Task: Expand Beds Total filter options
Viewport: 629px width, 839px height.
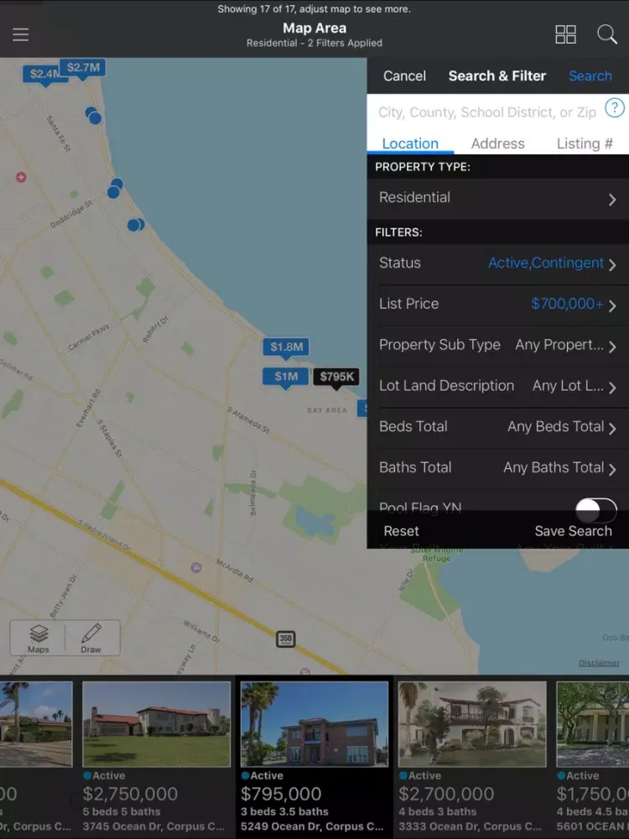Action: tap(497, 427)
